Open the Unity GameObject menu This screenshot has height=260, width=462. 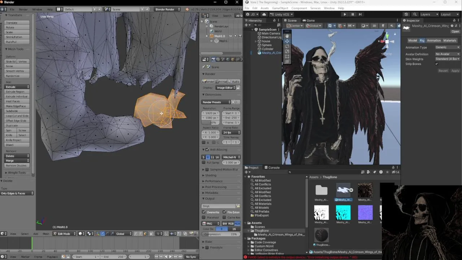tap(280, 8)
